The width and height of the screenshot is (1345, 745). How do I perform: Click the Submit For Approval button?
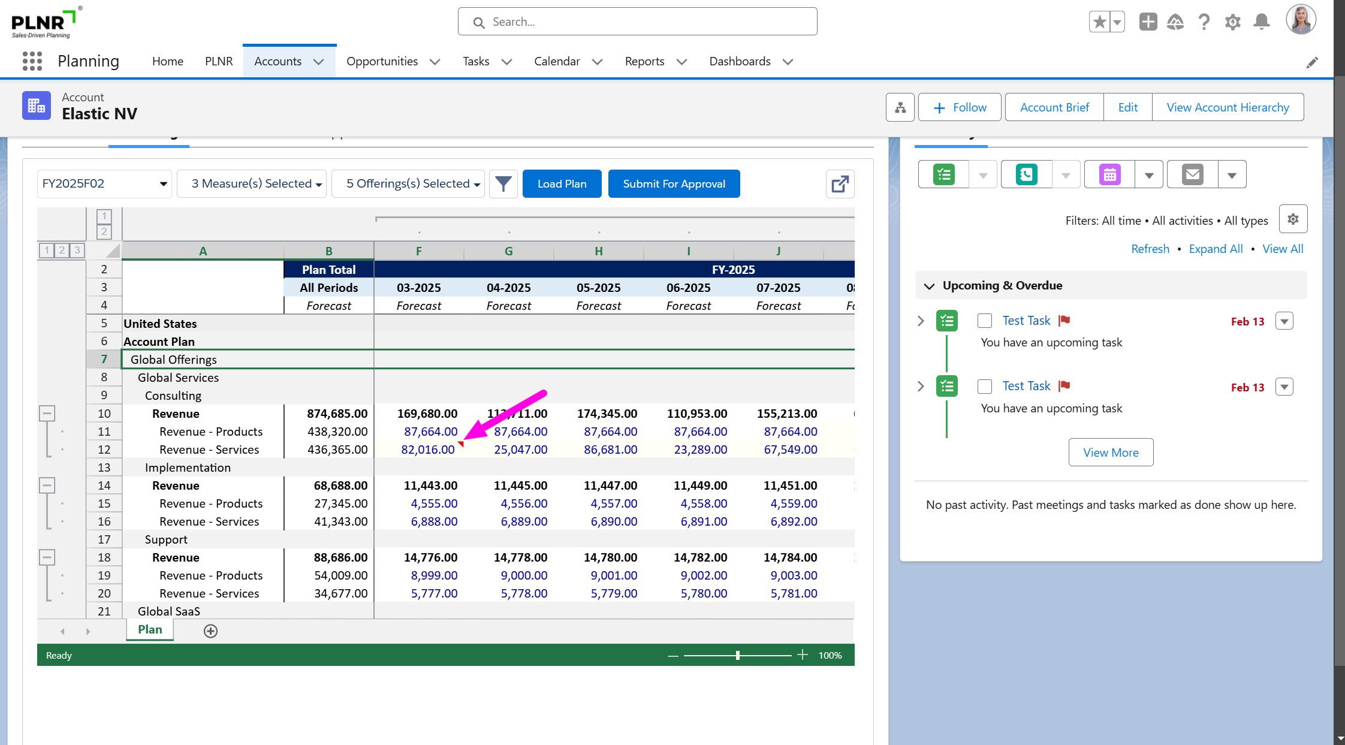pos(674,184)
